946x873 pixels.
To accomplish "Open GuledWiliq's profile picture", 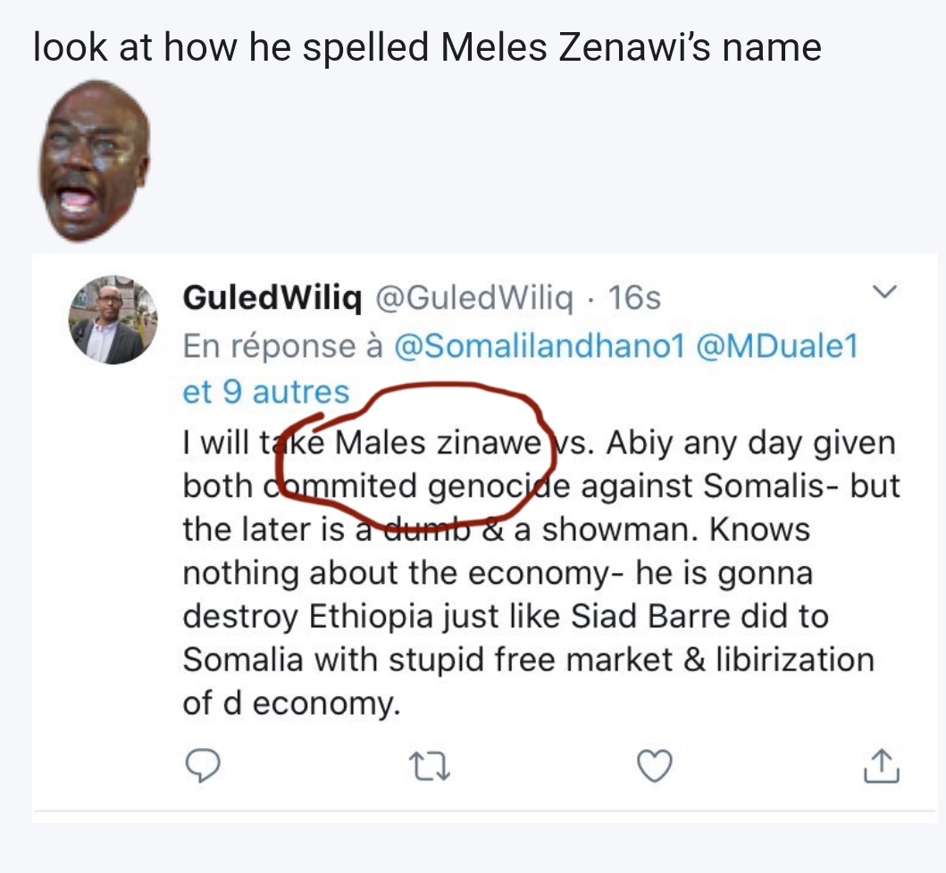I will (113, 319).
